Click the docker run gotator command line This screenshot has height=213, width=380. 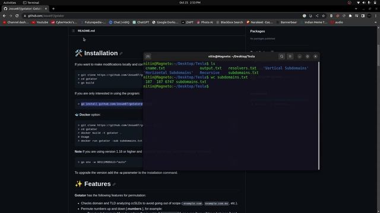112,141
